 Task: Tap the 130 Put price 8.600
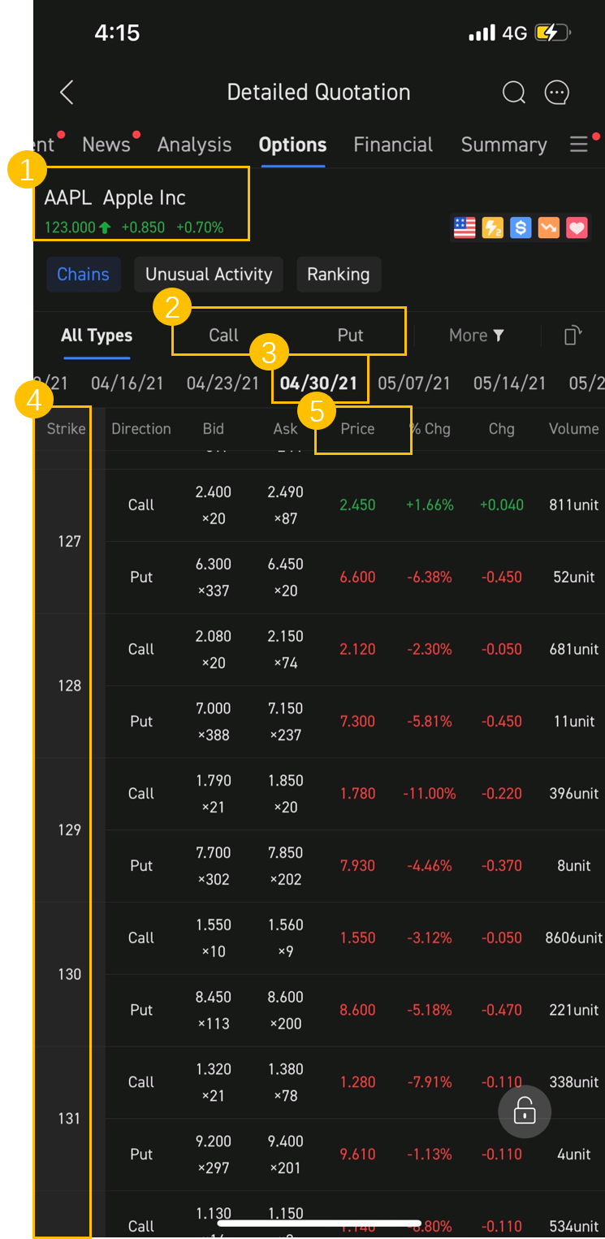(358, 1011)
